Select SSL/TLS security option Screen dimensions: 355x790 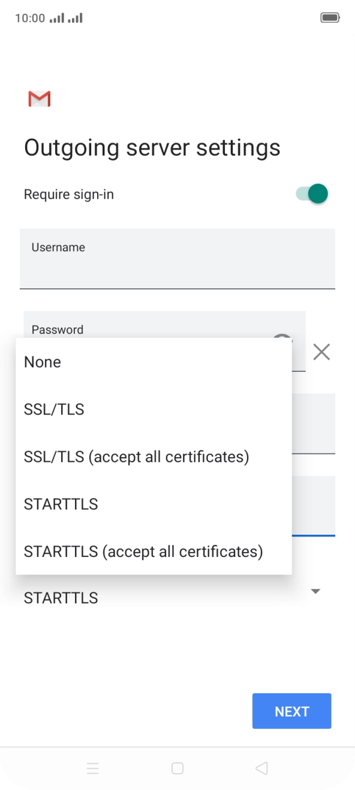(x=53, y=409)
